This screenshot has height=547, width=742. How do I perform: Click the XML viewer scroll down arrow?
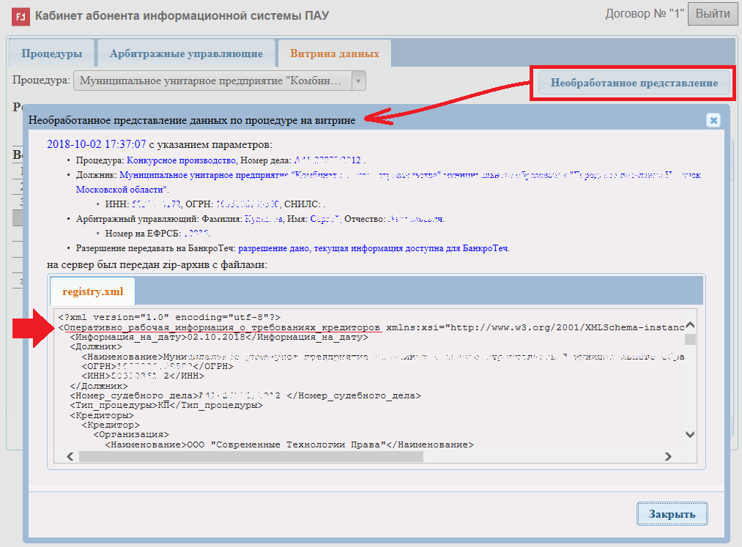[x=689, y=434]
